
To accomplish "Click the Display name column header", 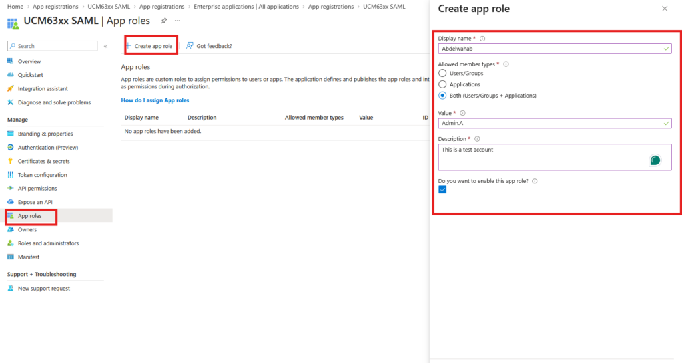I will [141, 118].
